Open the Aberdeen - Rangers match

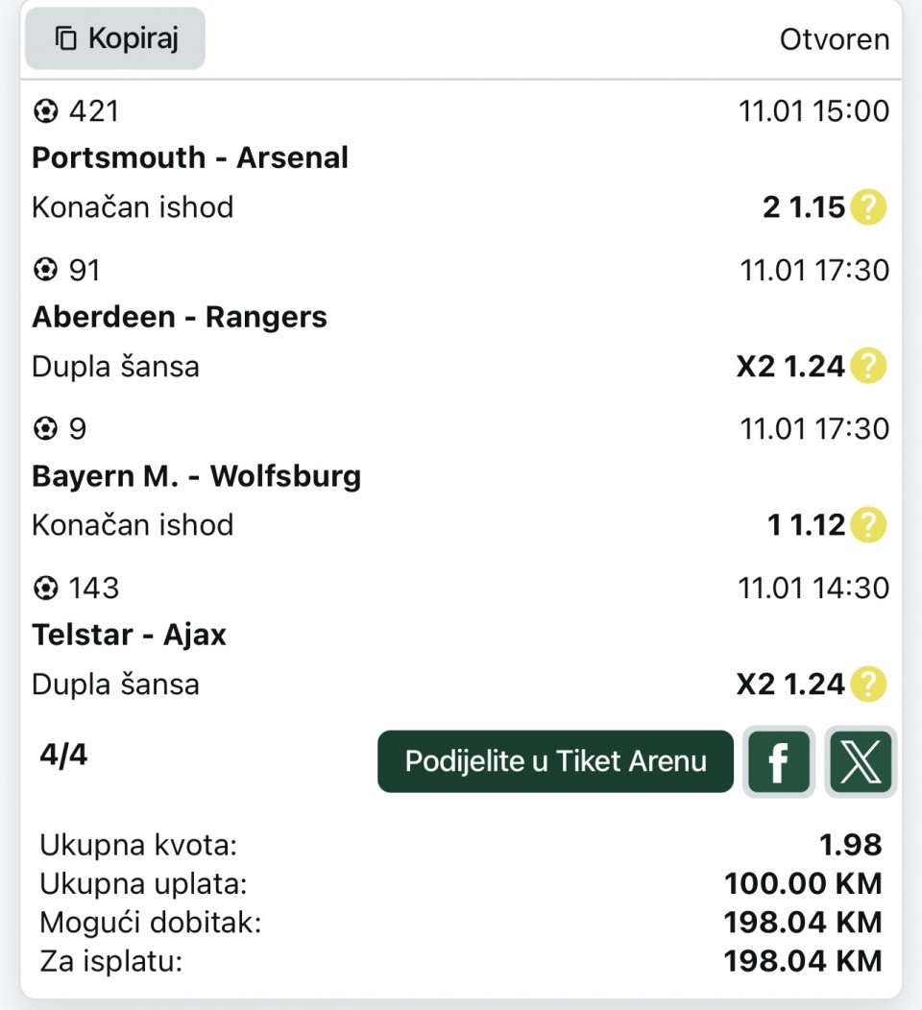(x=180, y=317)
